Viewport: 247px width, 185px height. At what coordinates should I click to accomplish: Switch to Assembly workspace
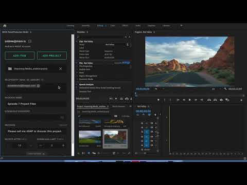click(85, 26)
